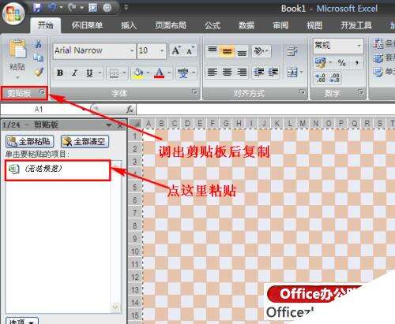Click 选项 button at pane bottom

(x=22, y=321)
